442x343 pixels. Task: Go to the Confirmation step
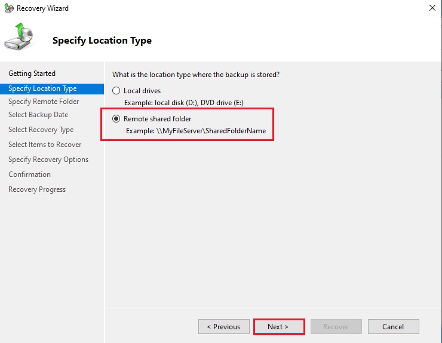[x=29, y=174]
